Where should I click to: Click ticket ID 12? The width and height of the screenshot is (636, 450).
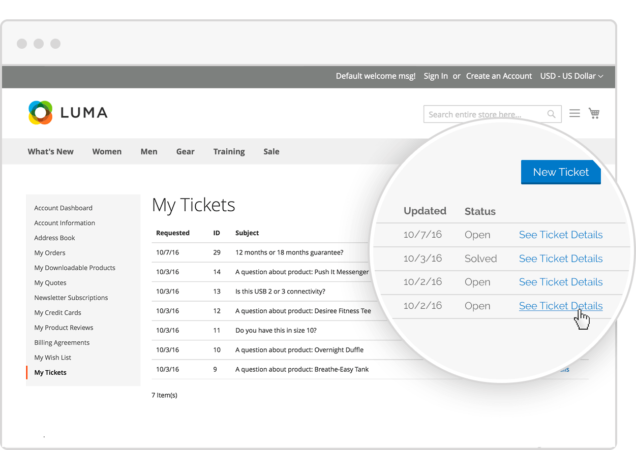217,311
